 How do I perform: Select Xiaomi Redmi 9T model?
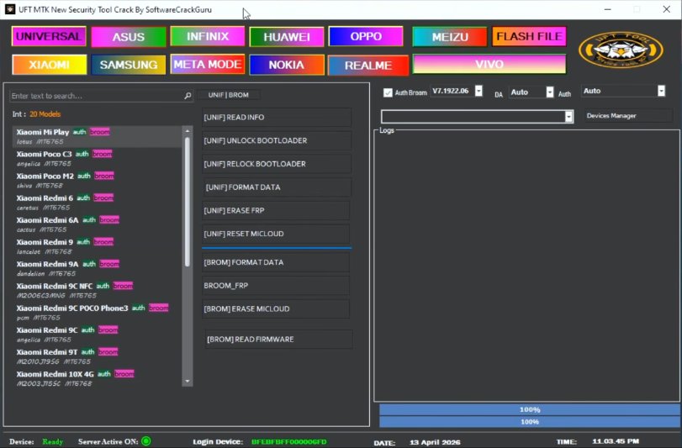pyautogui.click(x=98, y=356)
